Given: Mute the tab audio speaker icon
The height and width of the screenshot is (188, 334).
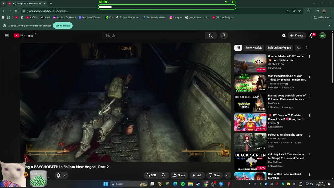Looking at the screenshot, I should [x=40, y=4].
